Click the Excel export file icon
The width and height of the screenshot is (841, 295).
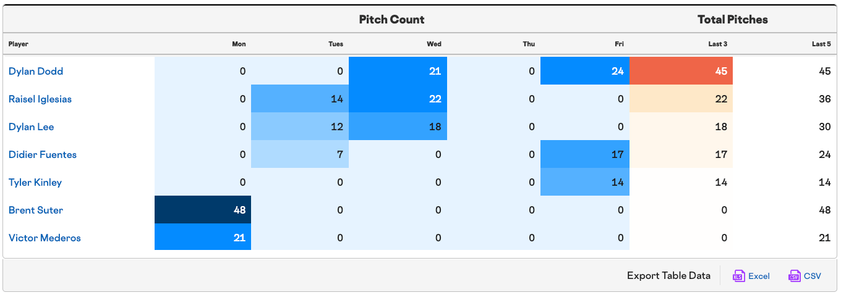738,276
